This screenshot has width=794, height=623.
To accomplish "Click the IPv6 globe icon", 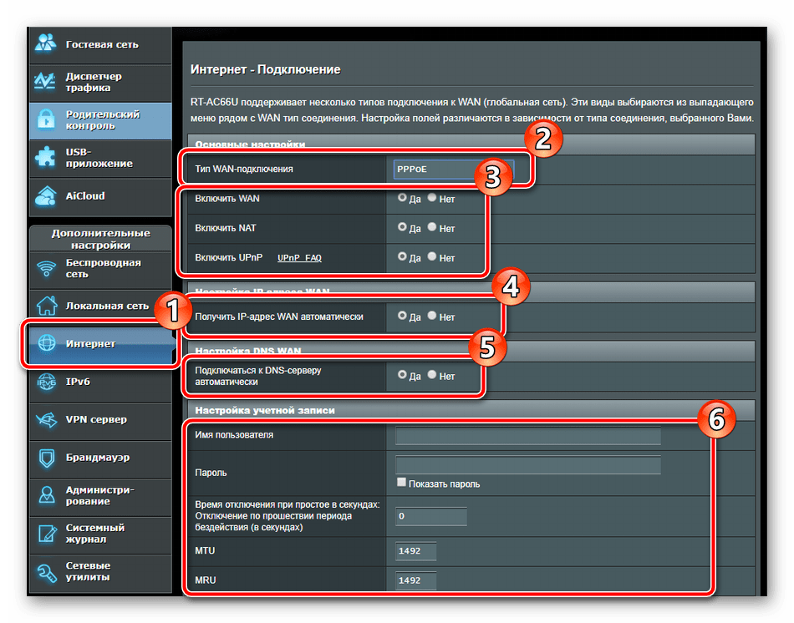I will coord(47,382).
